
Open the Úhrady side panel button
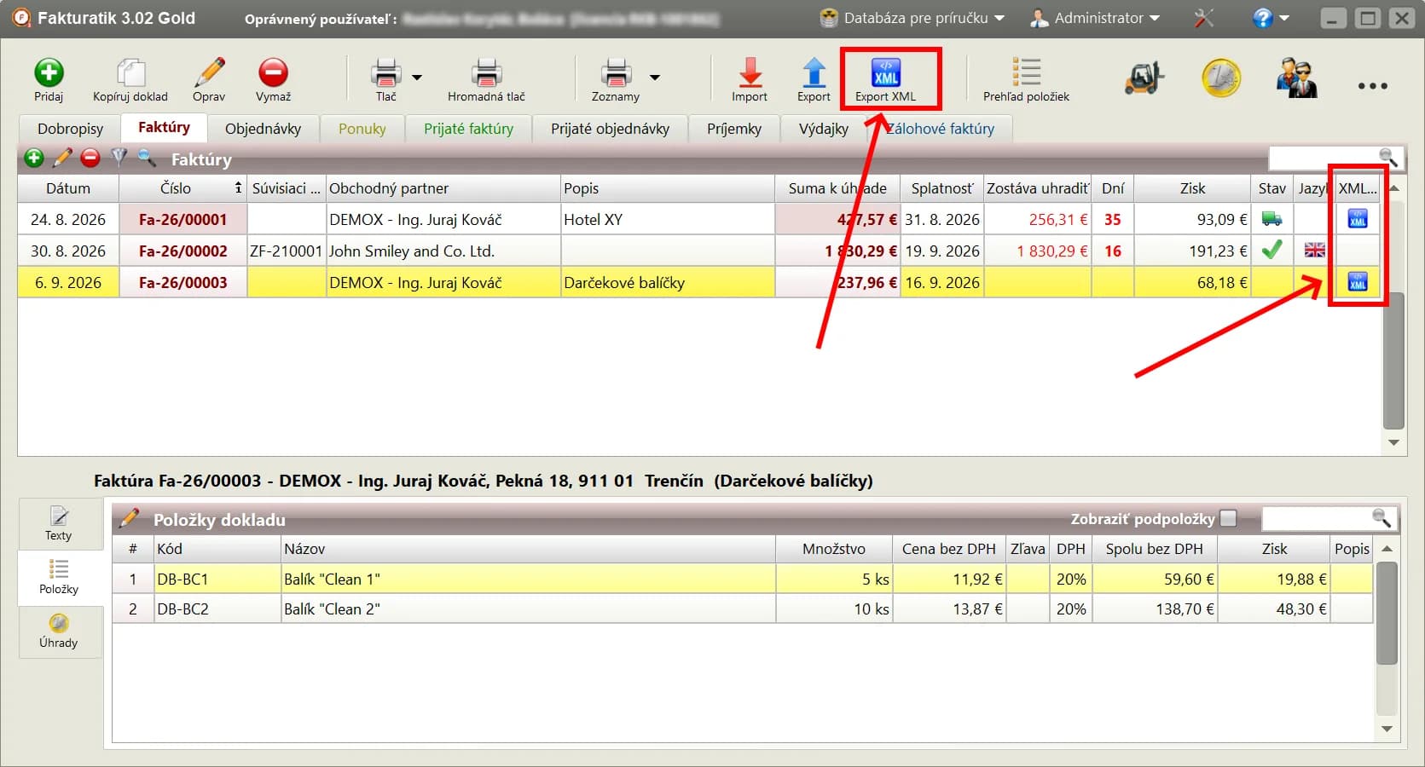pos(59,631)
